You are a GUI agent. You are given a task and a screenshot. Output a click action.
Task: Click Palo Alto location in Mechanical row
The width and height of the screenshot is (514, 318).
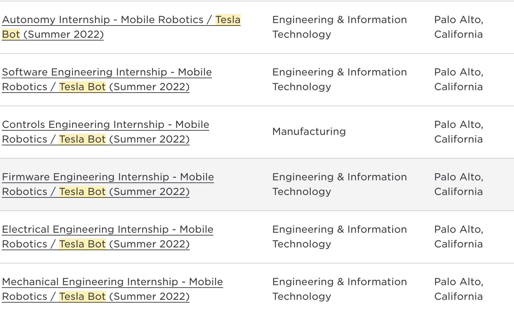pyautogui.click(x=458, y=289)
